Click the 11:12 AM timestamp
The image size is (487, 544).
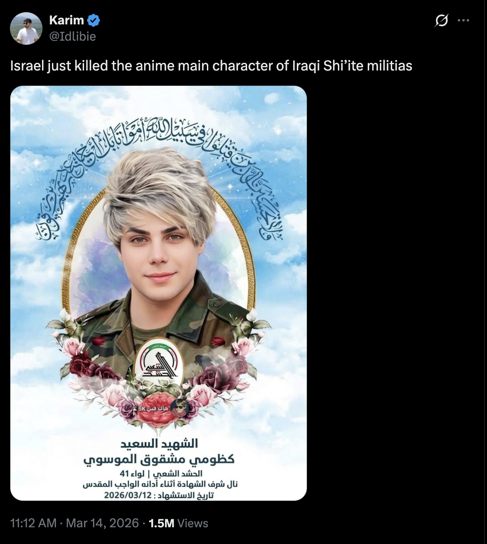pyautogui.click(x=33, y=523)
